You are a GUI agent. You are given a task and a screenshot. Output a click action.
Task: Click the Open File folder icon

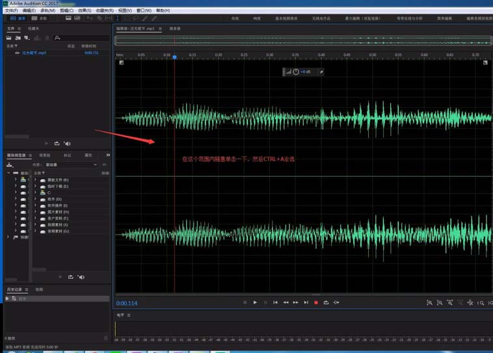(x=9, y=38)
